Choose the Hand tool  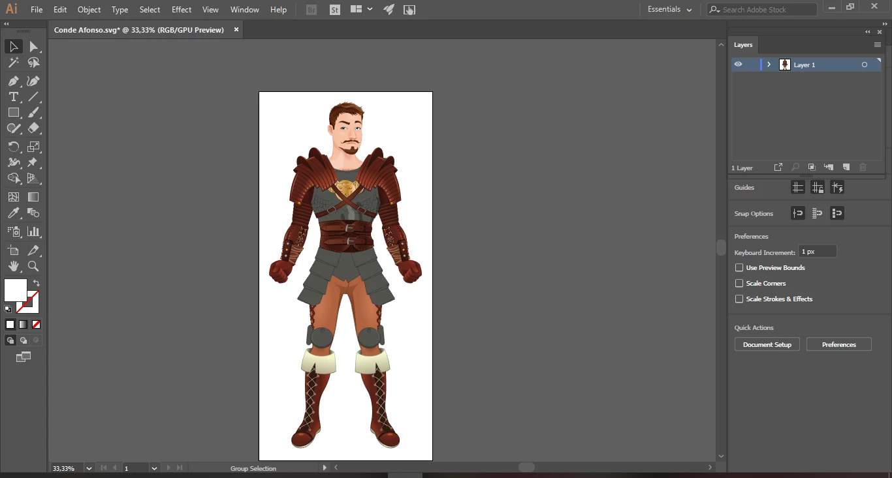tap(13, 266)
